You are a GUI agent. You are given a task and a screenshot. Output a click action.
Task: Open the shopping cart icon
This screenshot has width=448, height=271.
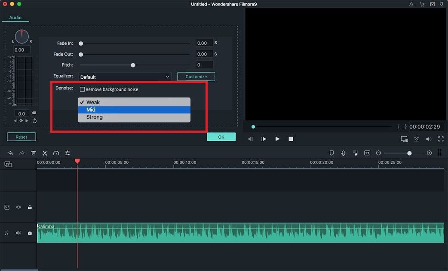pos(422,4)
